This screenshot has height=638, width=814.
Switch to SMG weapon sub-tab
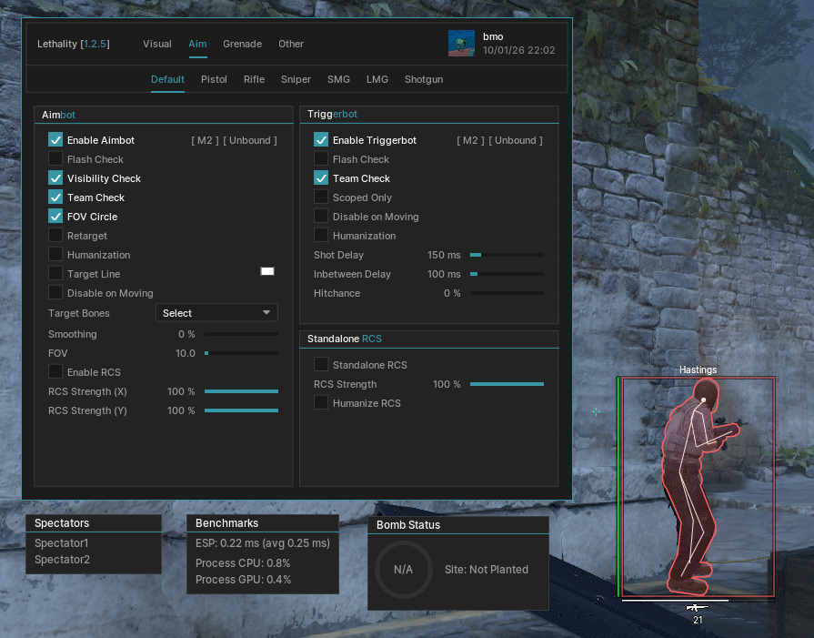pos(338,79)
